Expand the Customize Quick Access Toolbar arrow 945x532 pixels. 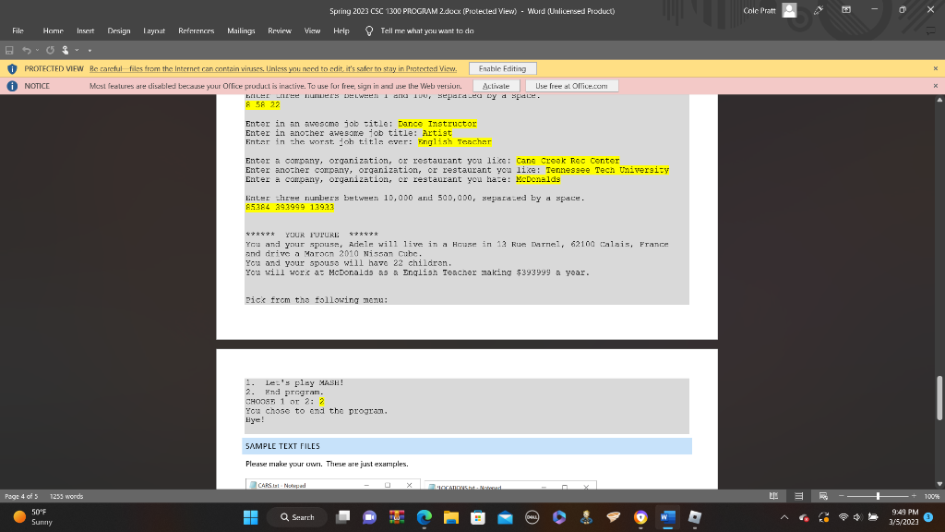(x=90, y=52)
